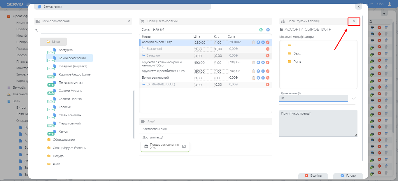Expand the Різне modifiers folder
398x181 pixels.
pyautogui.click(x=297, y=61)
